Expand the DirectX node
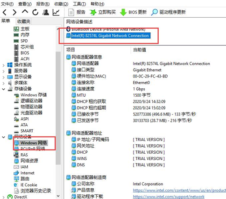 3,197
